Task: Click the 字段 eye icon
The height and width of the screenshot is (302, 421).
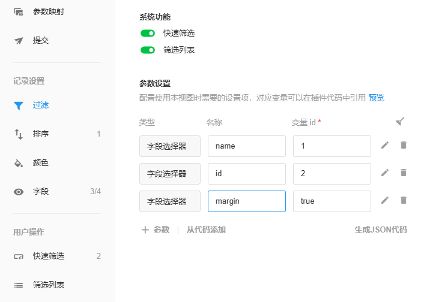Action: (x=19, y=192)
